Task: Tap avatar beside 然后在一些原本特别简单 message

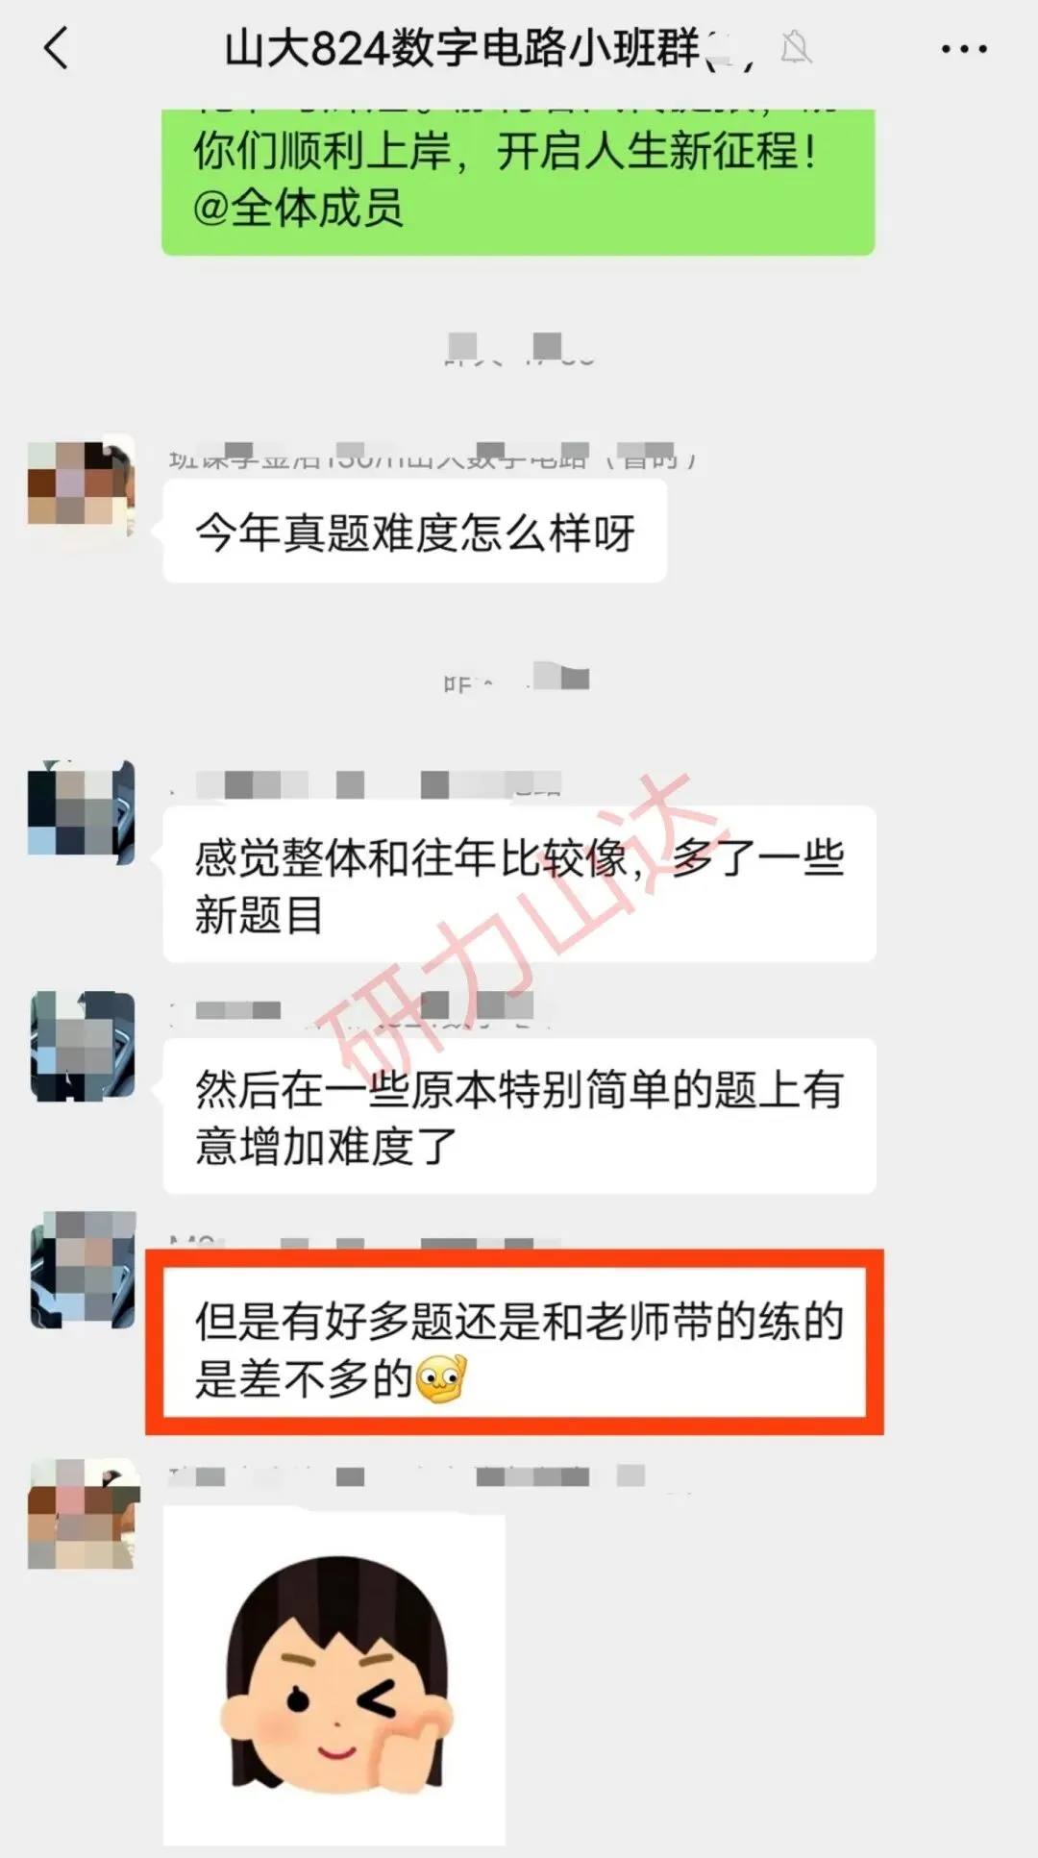Action: point(83,1046)
